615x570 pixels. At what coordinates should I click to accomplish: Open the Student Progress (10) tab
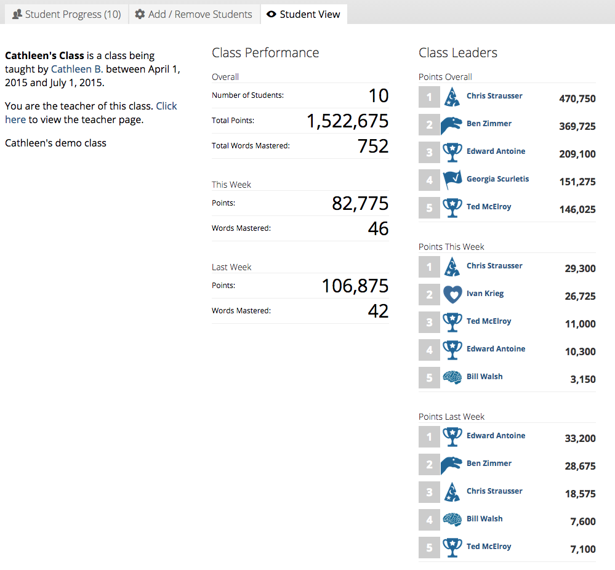tap(67, 14)
